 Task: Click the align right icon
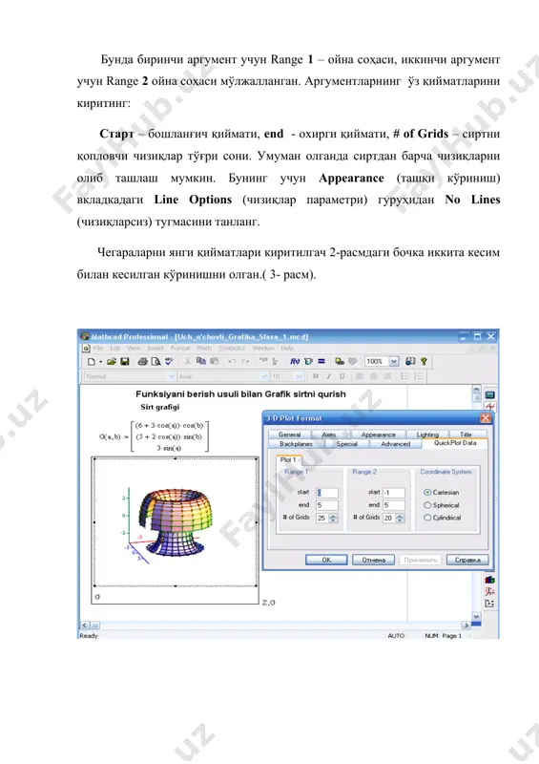pyautogui.click(x=387, y=376)
